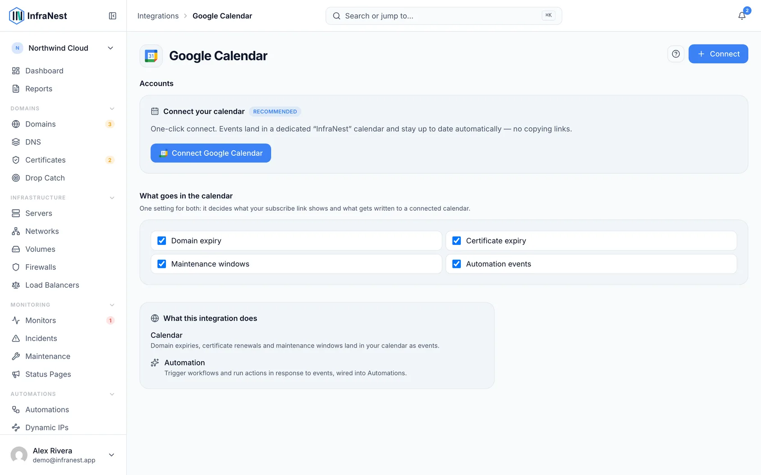Viewport: 761px width, 475px height.
Task: Toggle the Maintenance windows checkbox
Action: click(x=161, y=264)
